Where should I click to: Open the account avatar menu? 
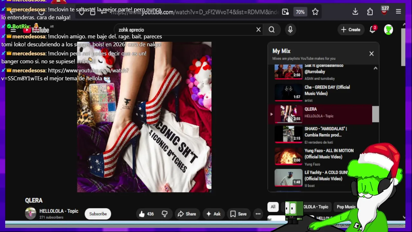click(x=389, y=30)
